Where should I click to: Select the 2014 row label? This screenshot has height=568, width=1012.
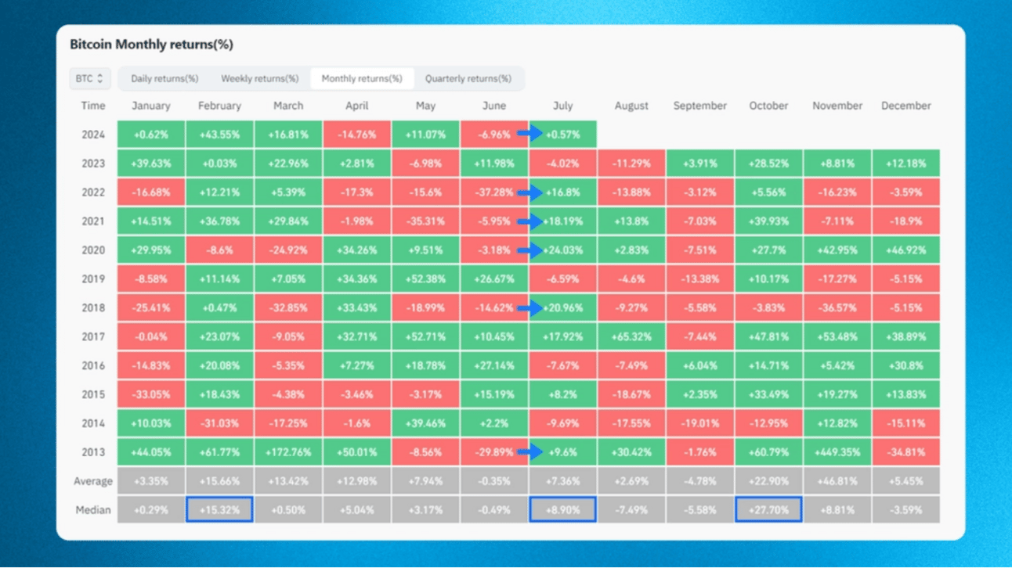coord(93,423)
